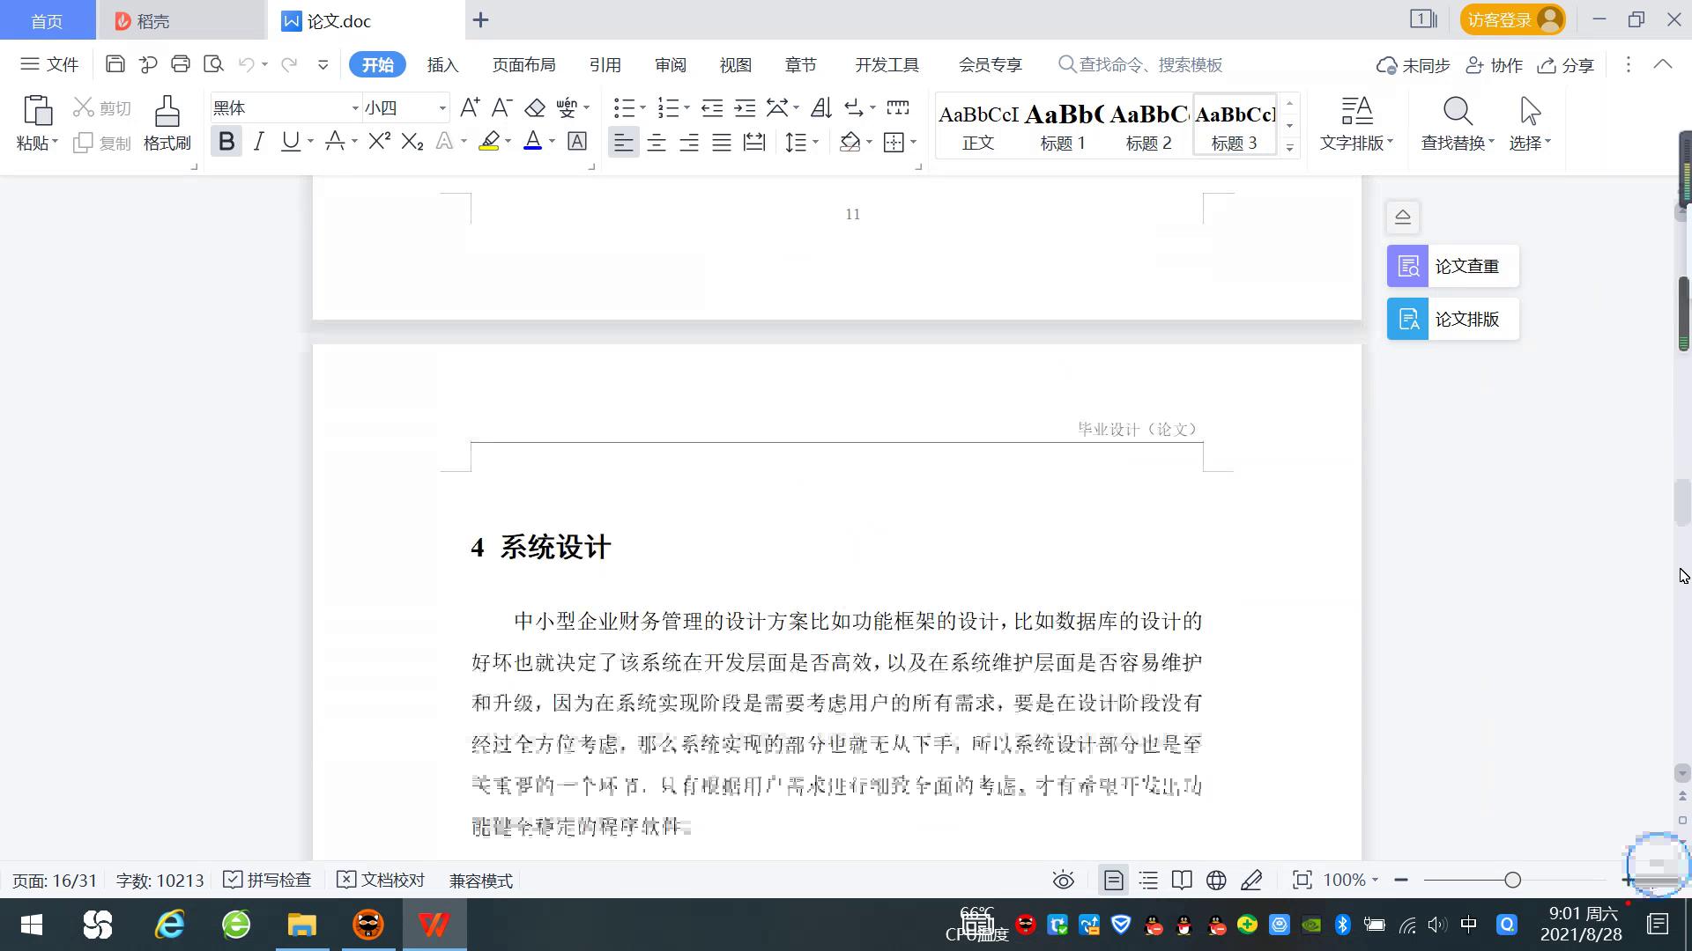This screenshot has width=1692, height=951.
Task: Apply bold formatting to text
Action: pos(226,141)
